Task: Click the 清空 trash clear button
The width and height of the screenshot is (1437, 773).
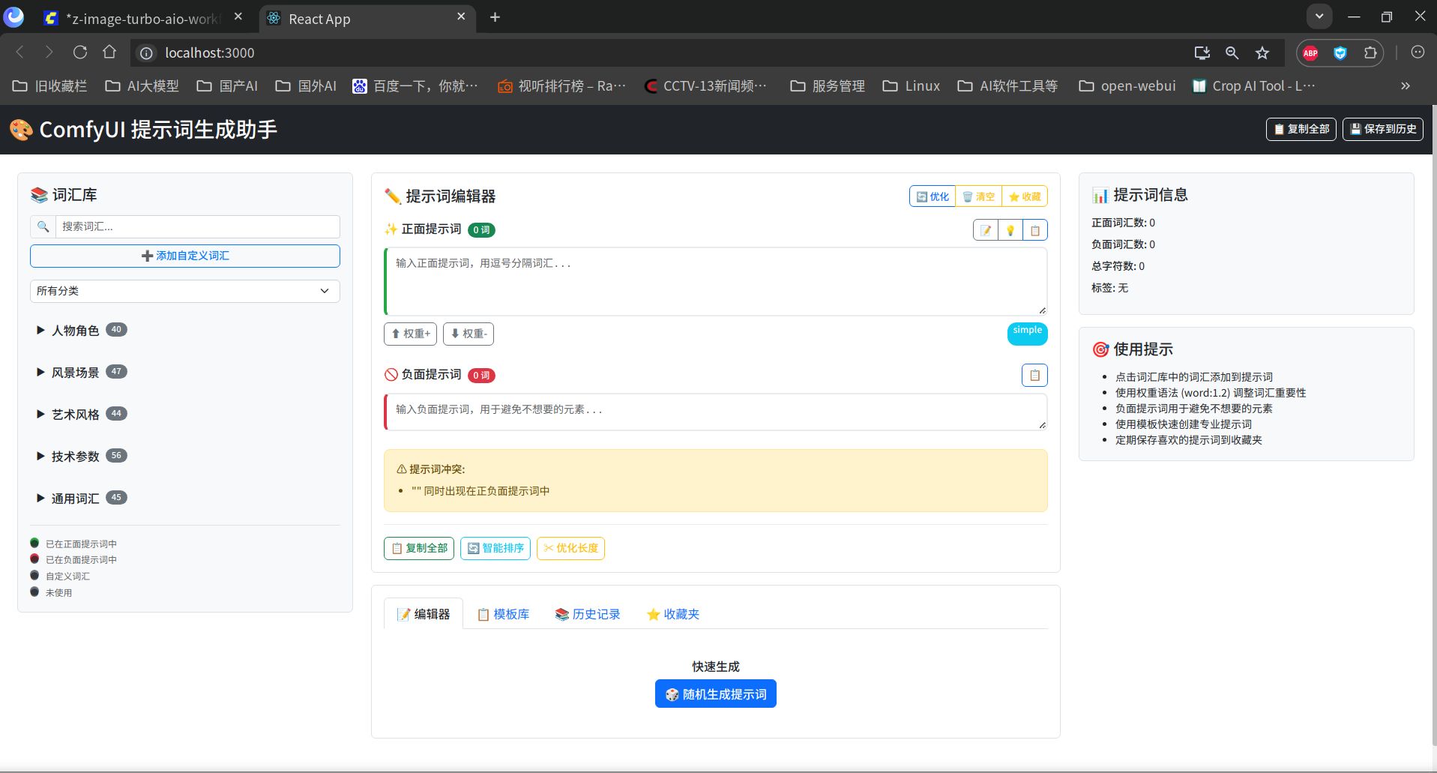Action: [x=979, y=196]
